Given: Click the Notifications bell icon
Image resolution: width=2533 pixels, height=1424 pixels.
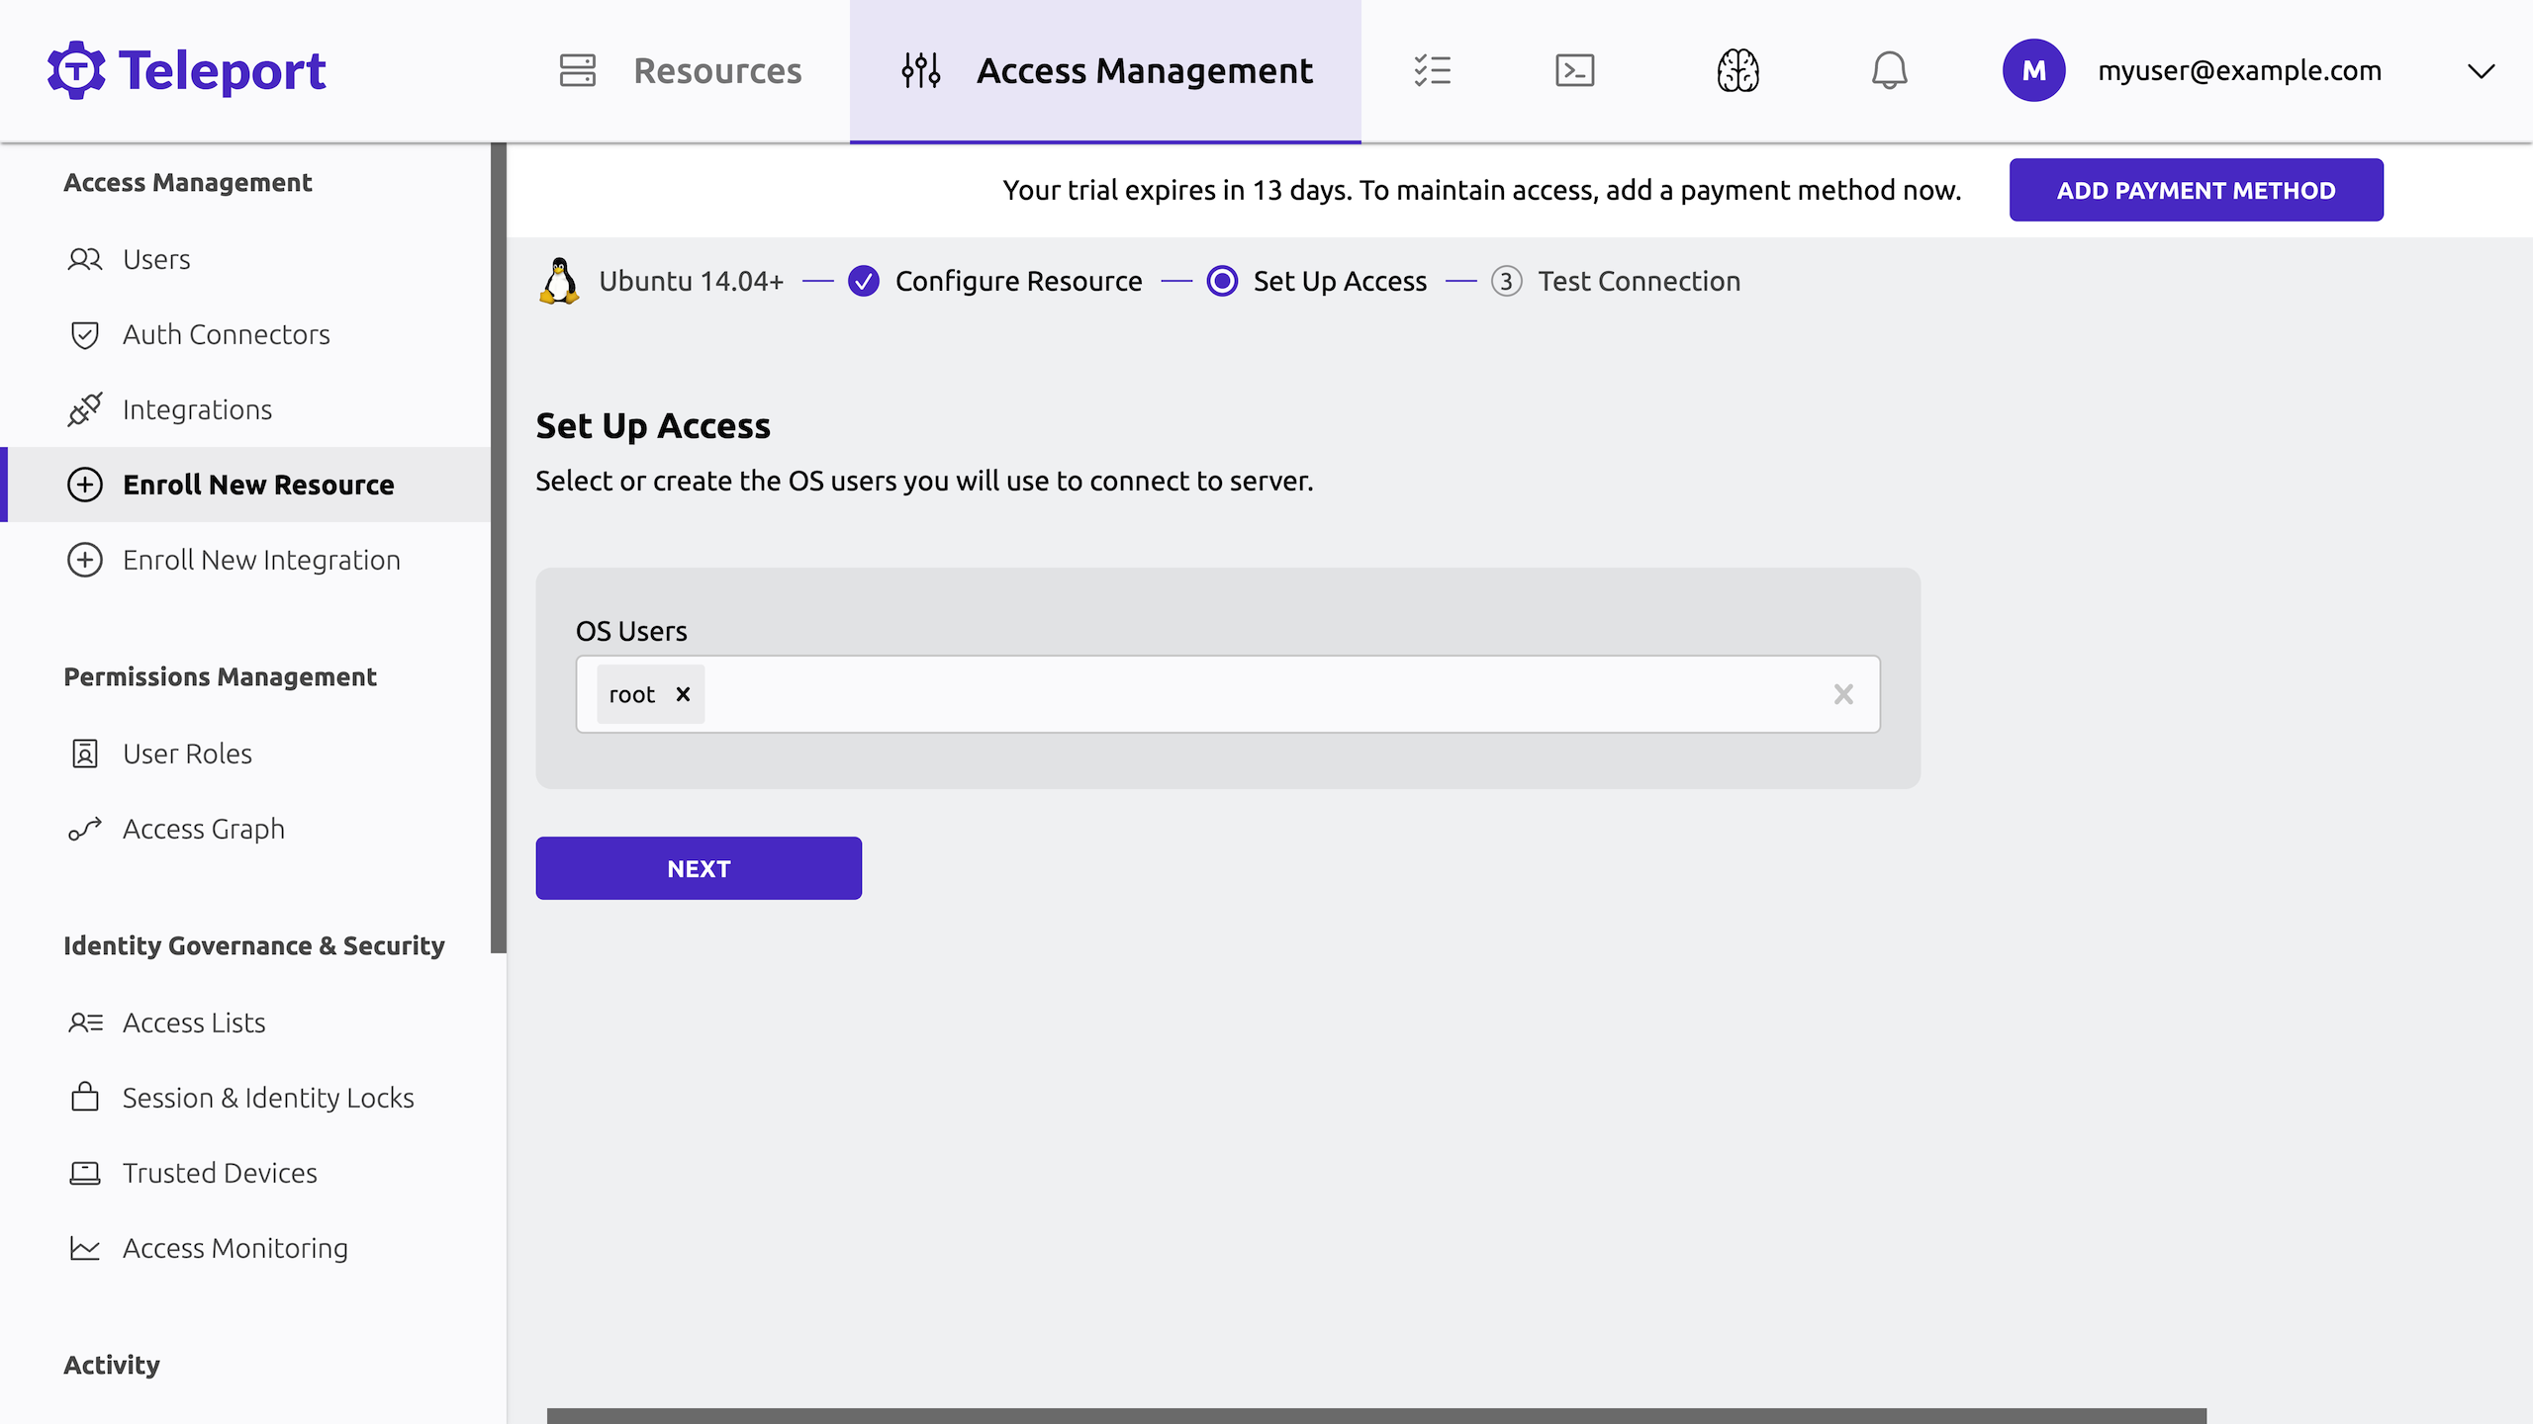Looking at the screenshot, I should (x=1888, y=69).
